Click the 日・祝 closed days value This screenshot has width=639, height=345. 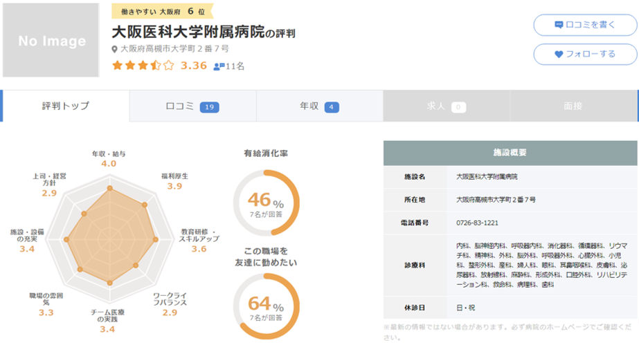click(465, 308)
